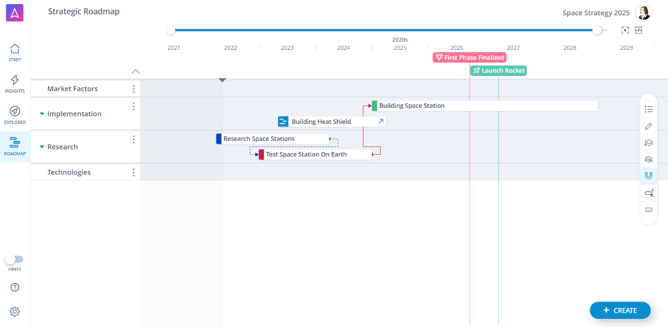Collapse the Research lane
The image size is (668, 327).
[42, 147]
